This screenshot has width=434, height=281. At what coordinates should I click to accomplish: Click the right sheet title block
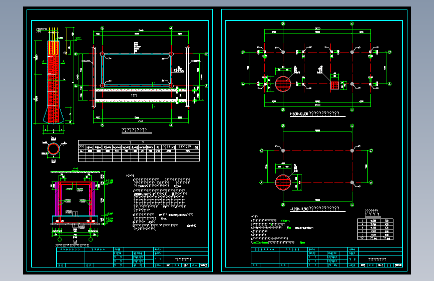(326, 257)
